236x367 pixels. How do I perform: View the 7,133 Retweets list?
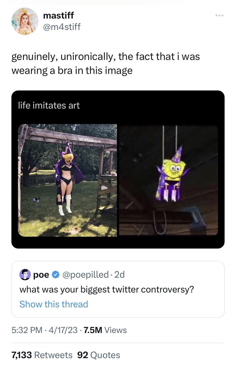point(42,355)
